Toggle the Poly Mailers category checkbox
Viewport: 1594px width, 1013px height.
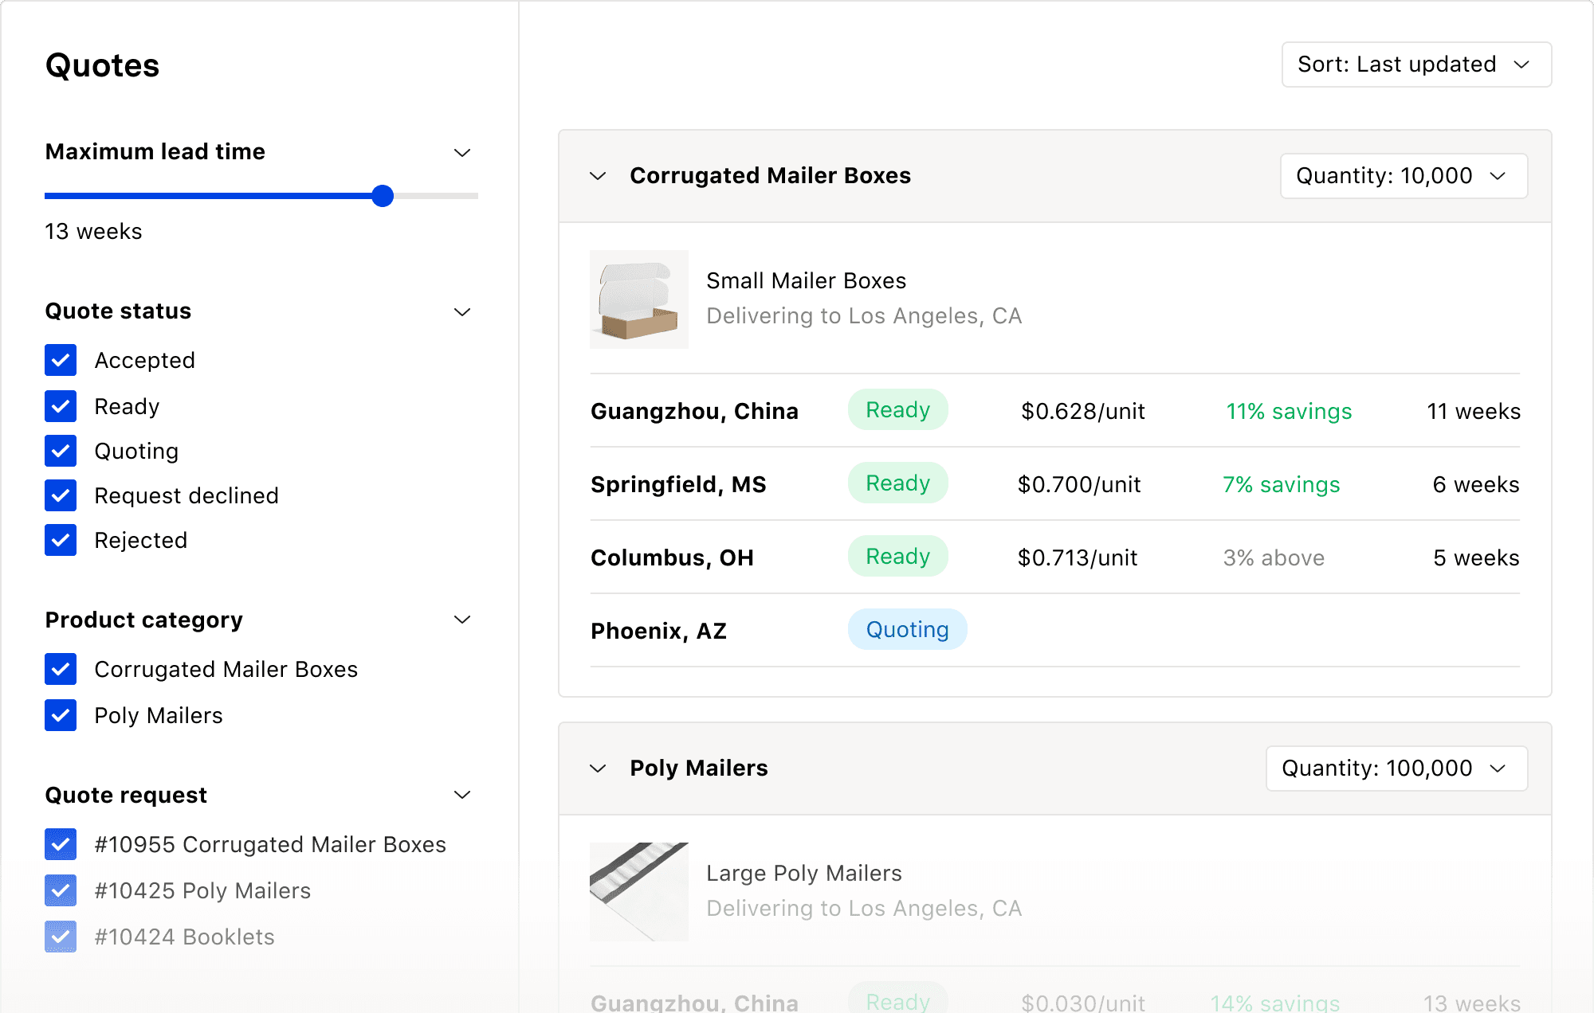pos(61,715)
